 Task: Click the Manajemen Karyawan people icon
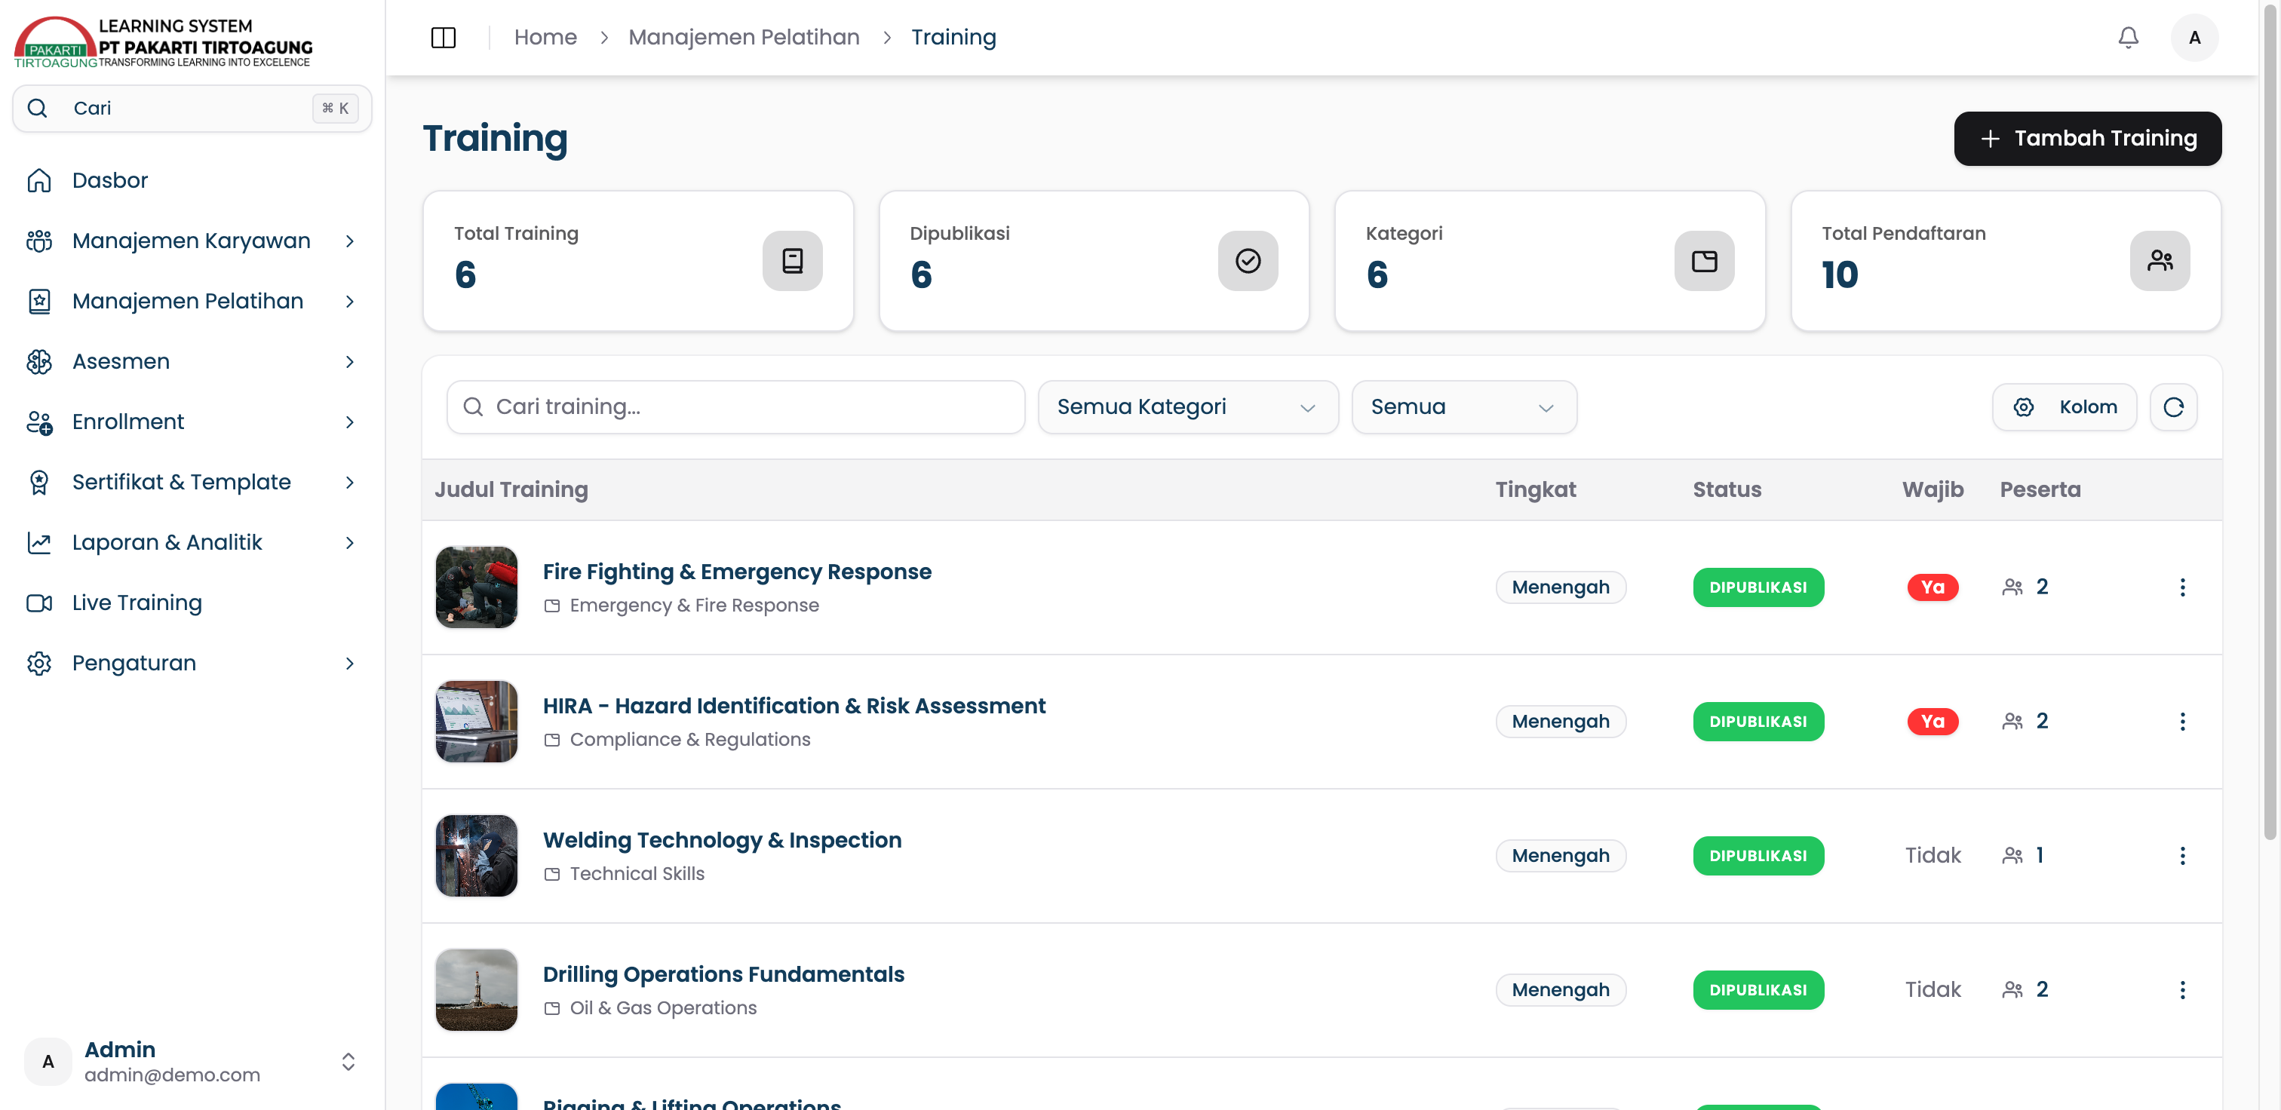click(39, 241)
